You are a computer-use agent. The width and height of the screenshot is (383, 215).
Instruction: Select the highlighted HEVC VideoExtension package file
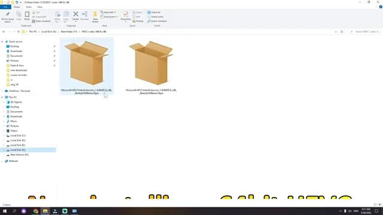pyautogui.click(x=87, y=66)
